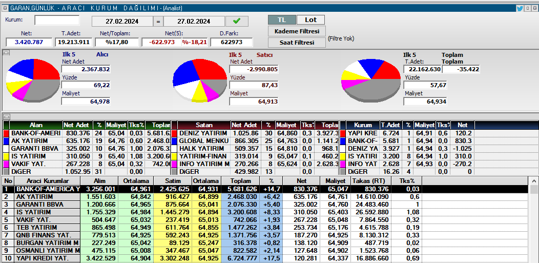The width and height of the screenshot is (539, 263).
Task: Select the BURGAN YATIRIM M row
Action: [265, 242]
